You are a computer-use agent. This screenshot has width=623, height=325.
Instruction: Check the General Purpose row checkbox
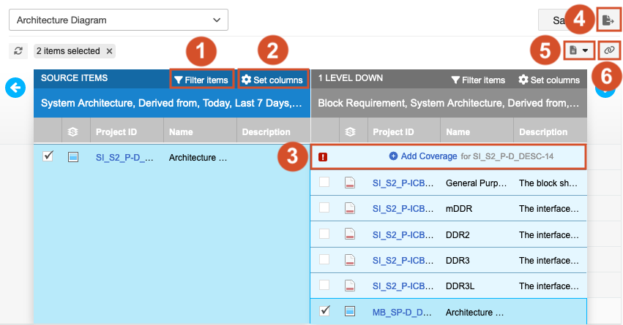tap(324, 182)
